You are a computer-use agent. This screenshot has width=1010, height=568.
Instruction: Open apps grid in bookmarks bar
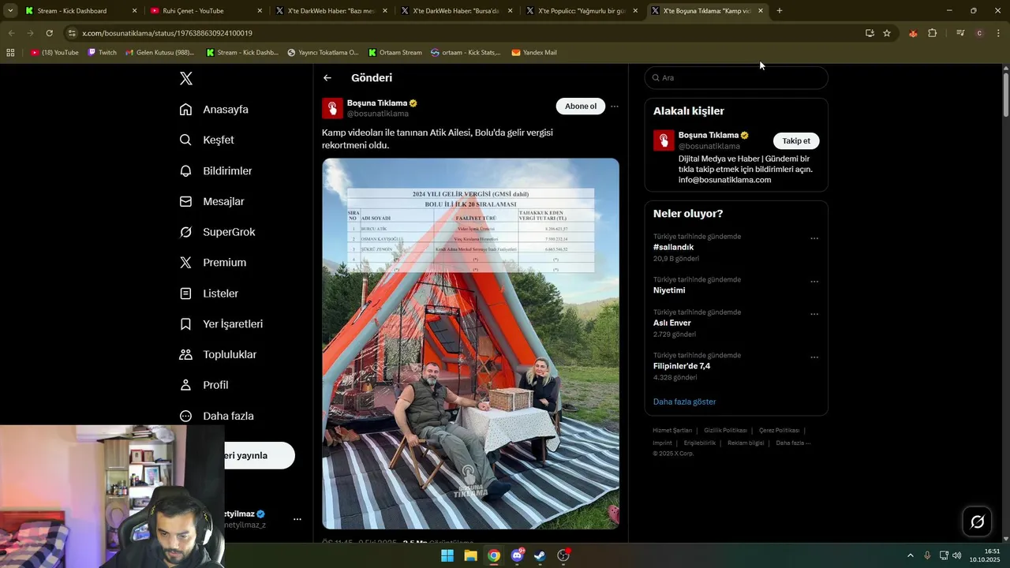tap(10, 53)
